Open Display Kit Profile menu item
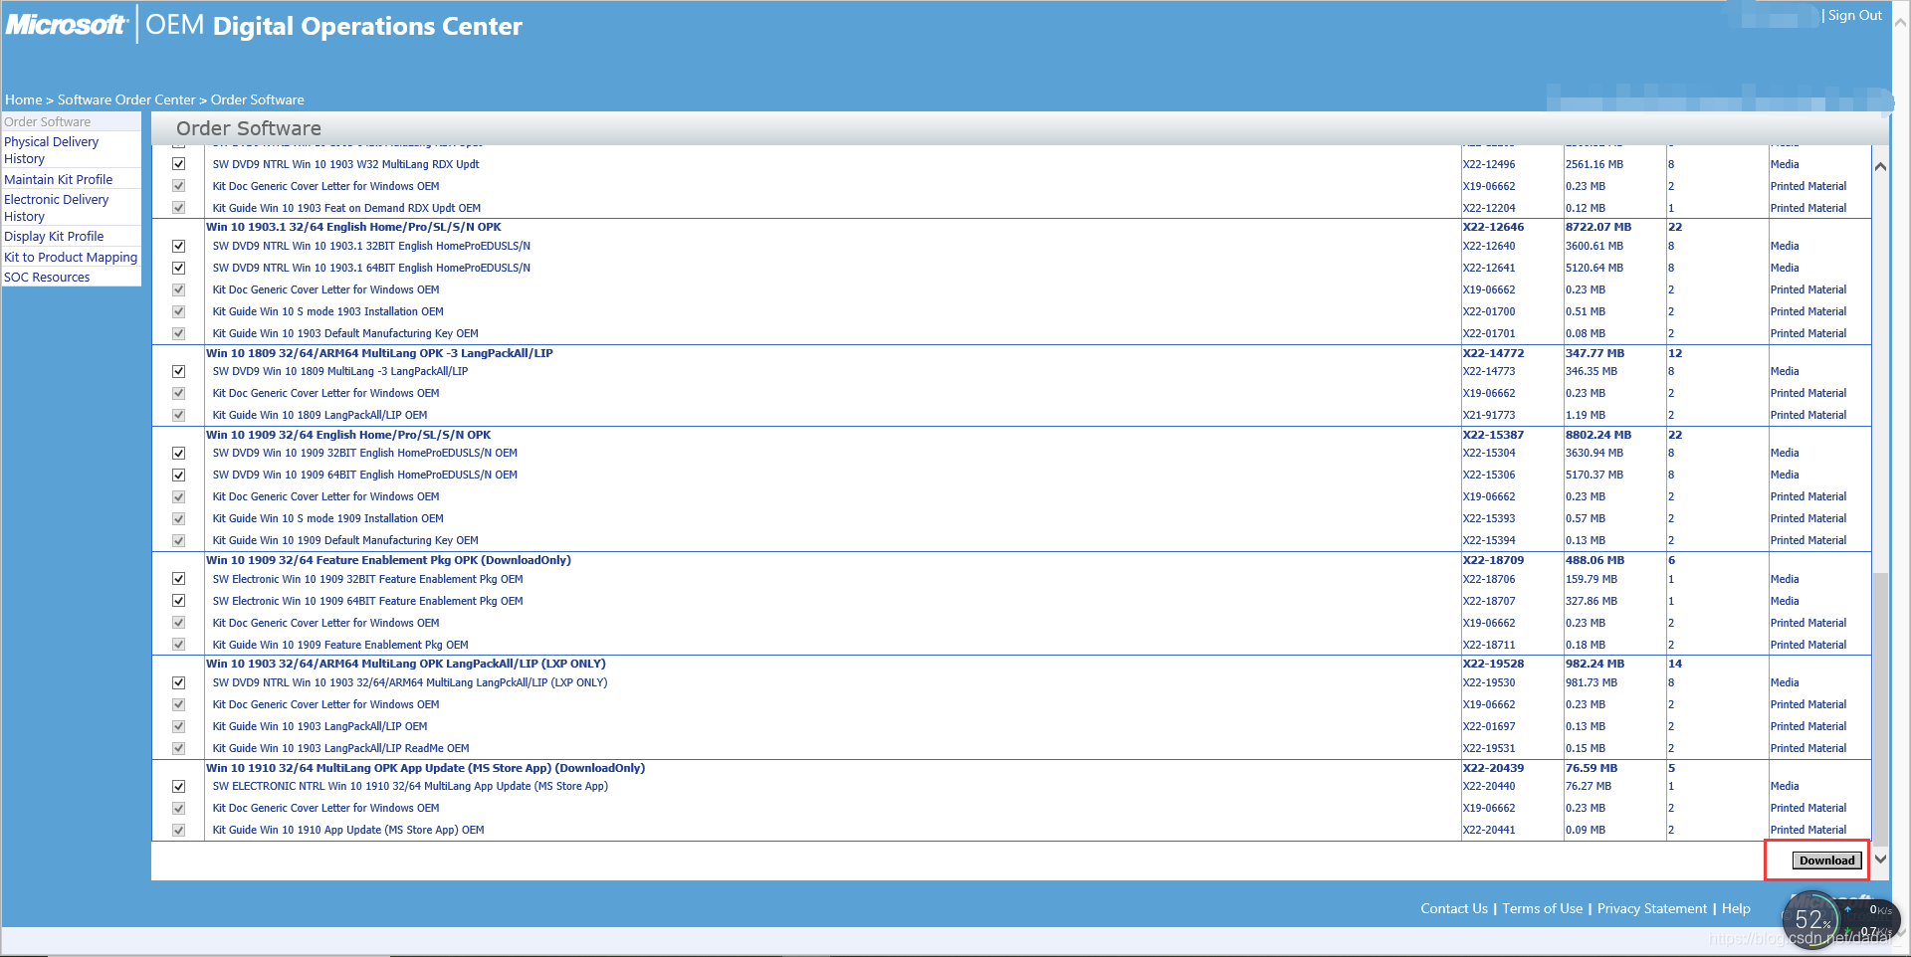Image resolution: width=1911 pixels, height=957 pixels. click(54, 236)
